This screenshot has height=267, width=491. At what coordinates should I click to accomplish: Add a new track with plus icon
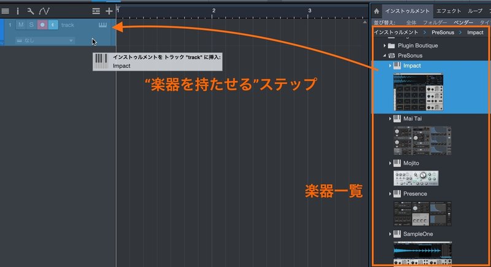109,11
